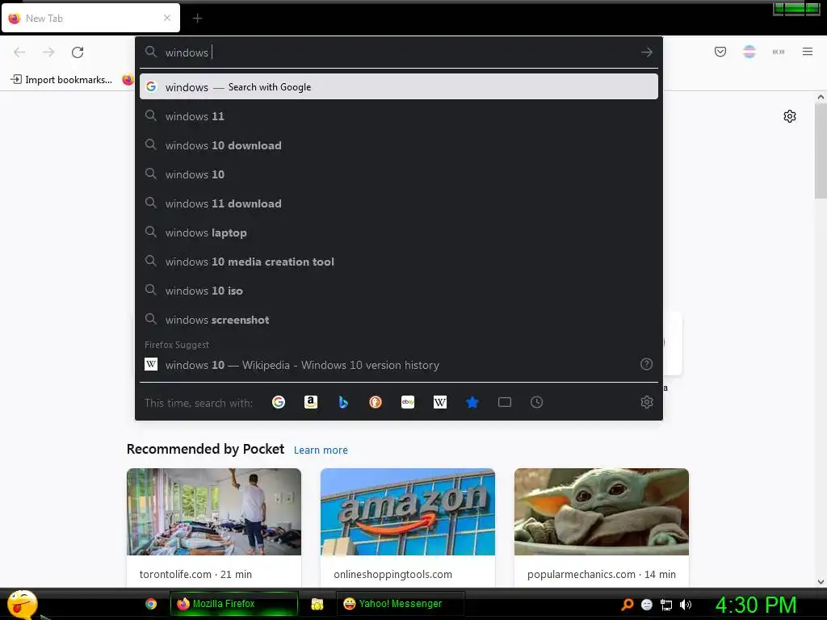The height and width of the screenshot is (620, 827).
Task: Select Bing search engine icon
Action: pos(343,402)
